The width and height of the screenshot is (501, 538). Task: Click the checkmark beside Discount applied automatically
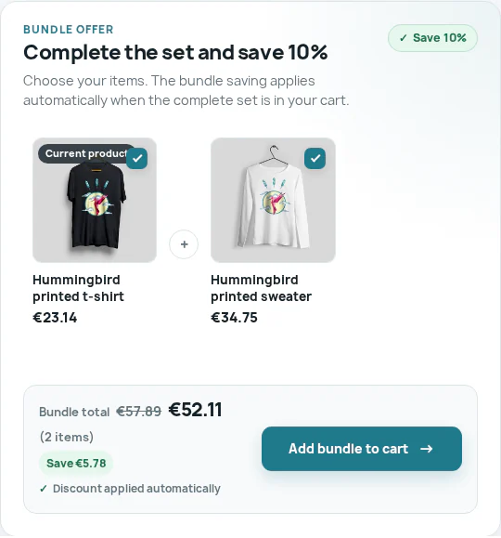[x=44, y=488]
